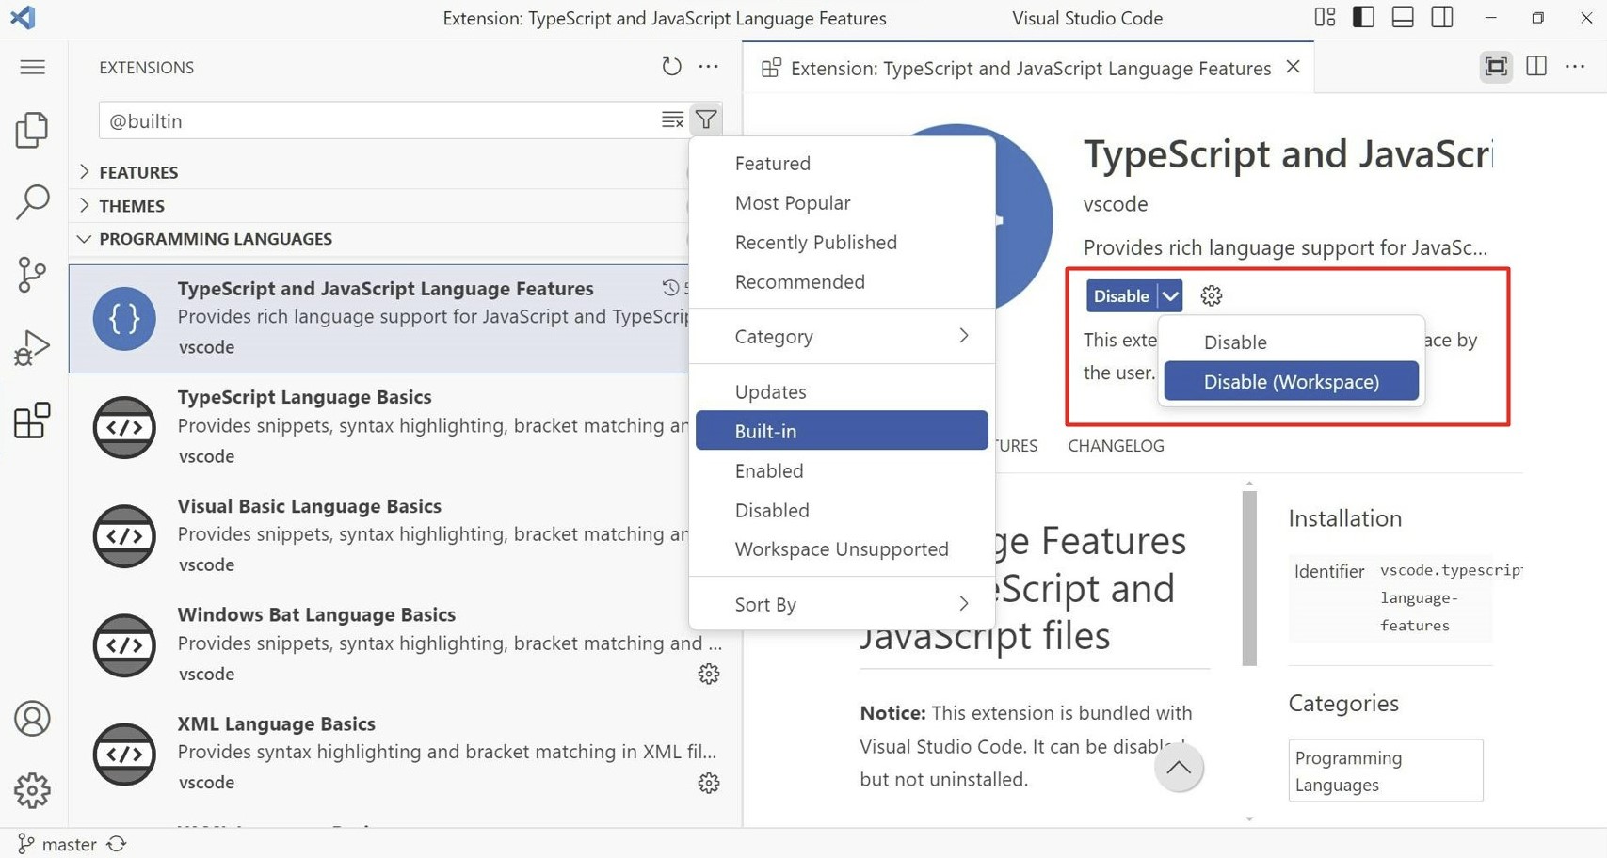The image size is (1607, 858).
Task: Click the vscode publisher name in details
Action: point(1116,204)
